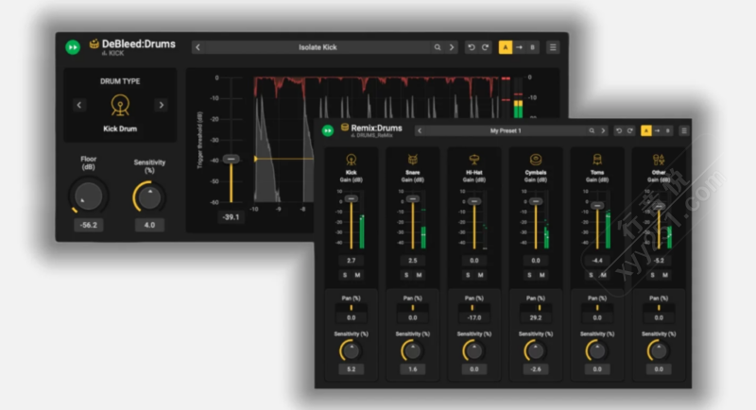This screenshot has width=756, height=410.
Task: Solo the Cymbals channel
Action: coord(529,275)
